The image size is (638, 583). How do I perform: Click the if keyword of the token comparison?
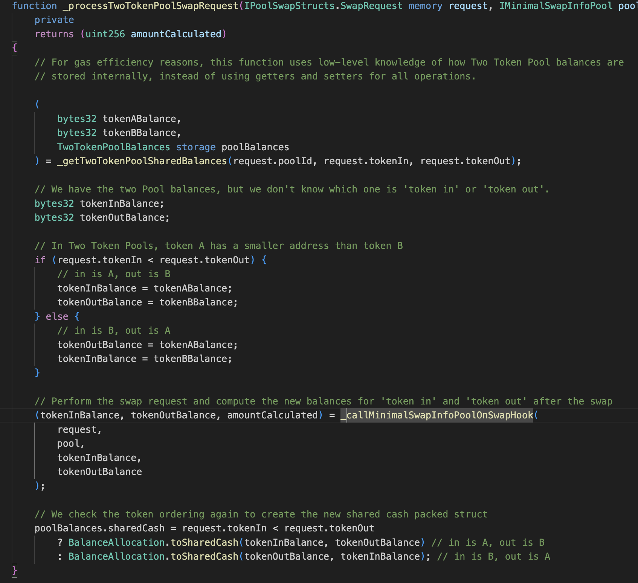point(40,260)
